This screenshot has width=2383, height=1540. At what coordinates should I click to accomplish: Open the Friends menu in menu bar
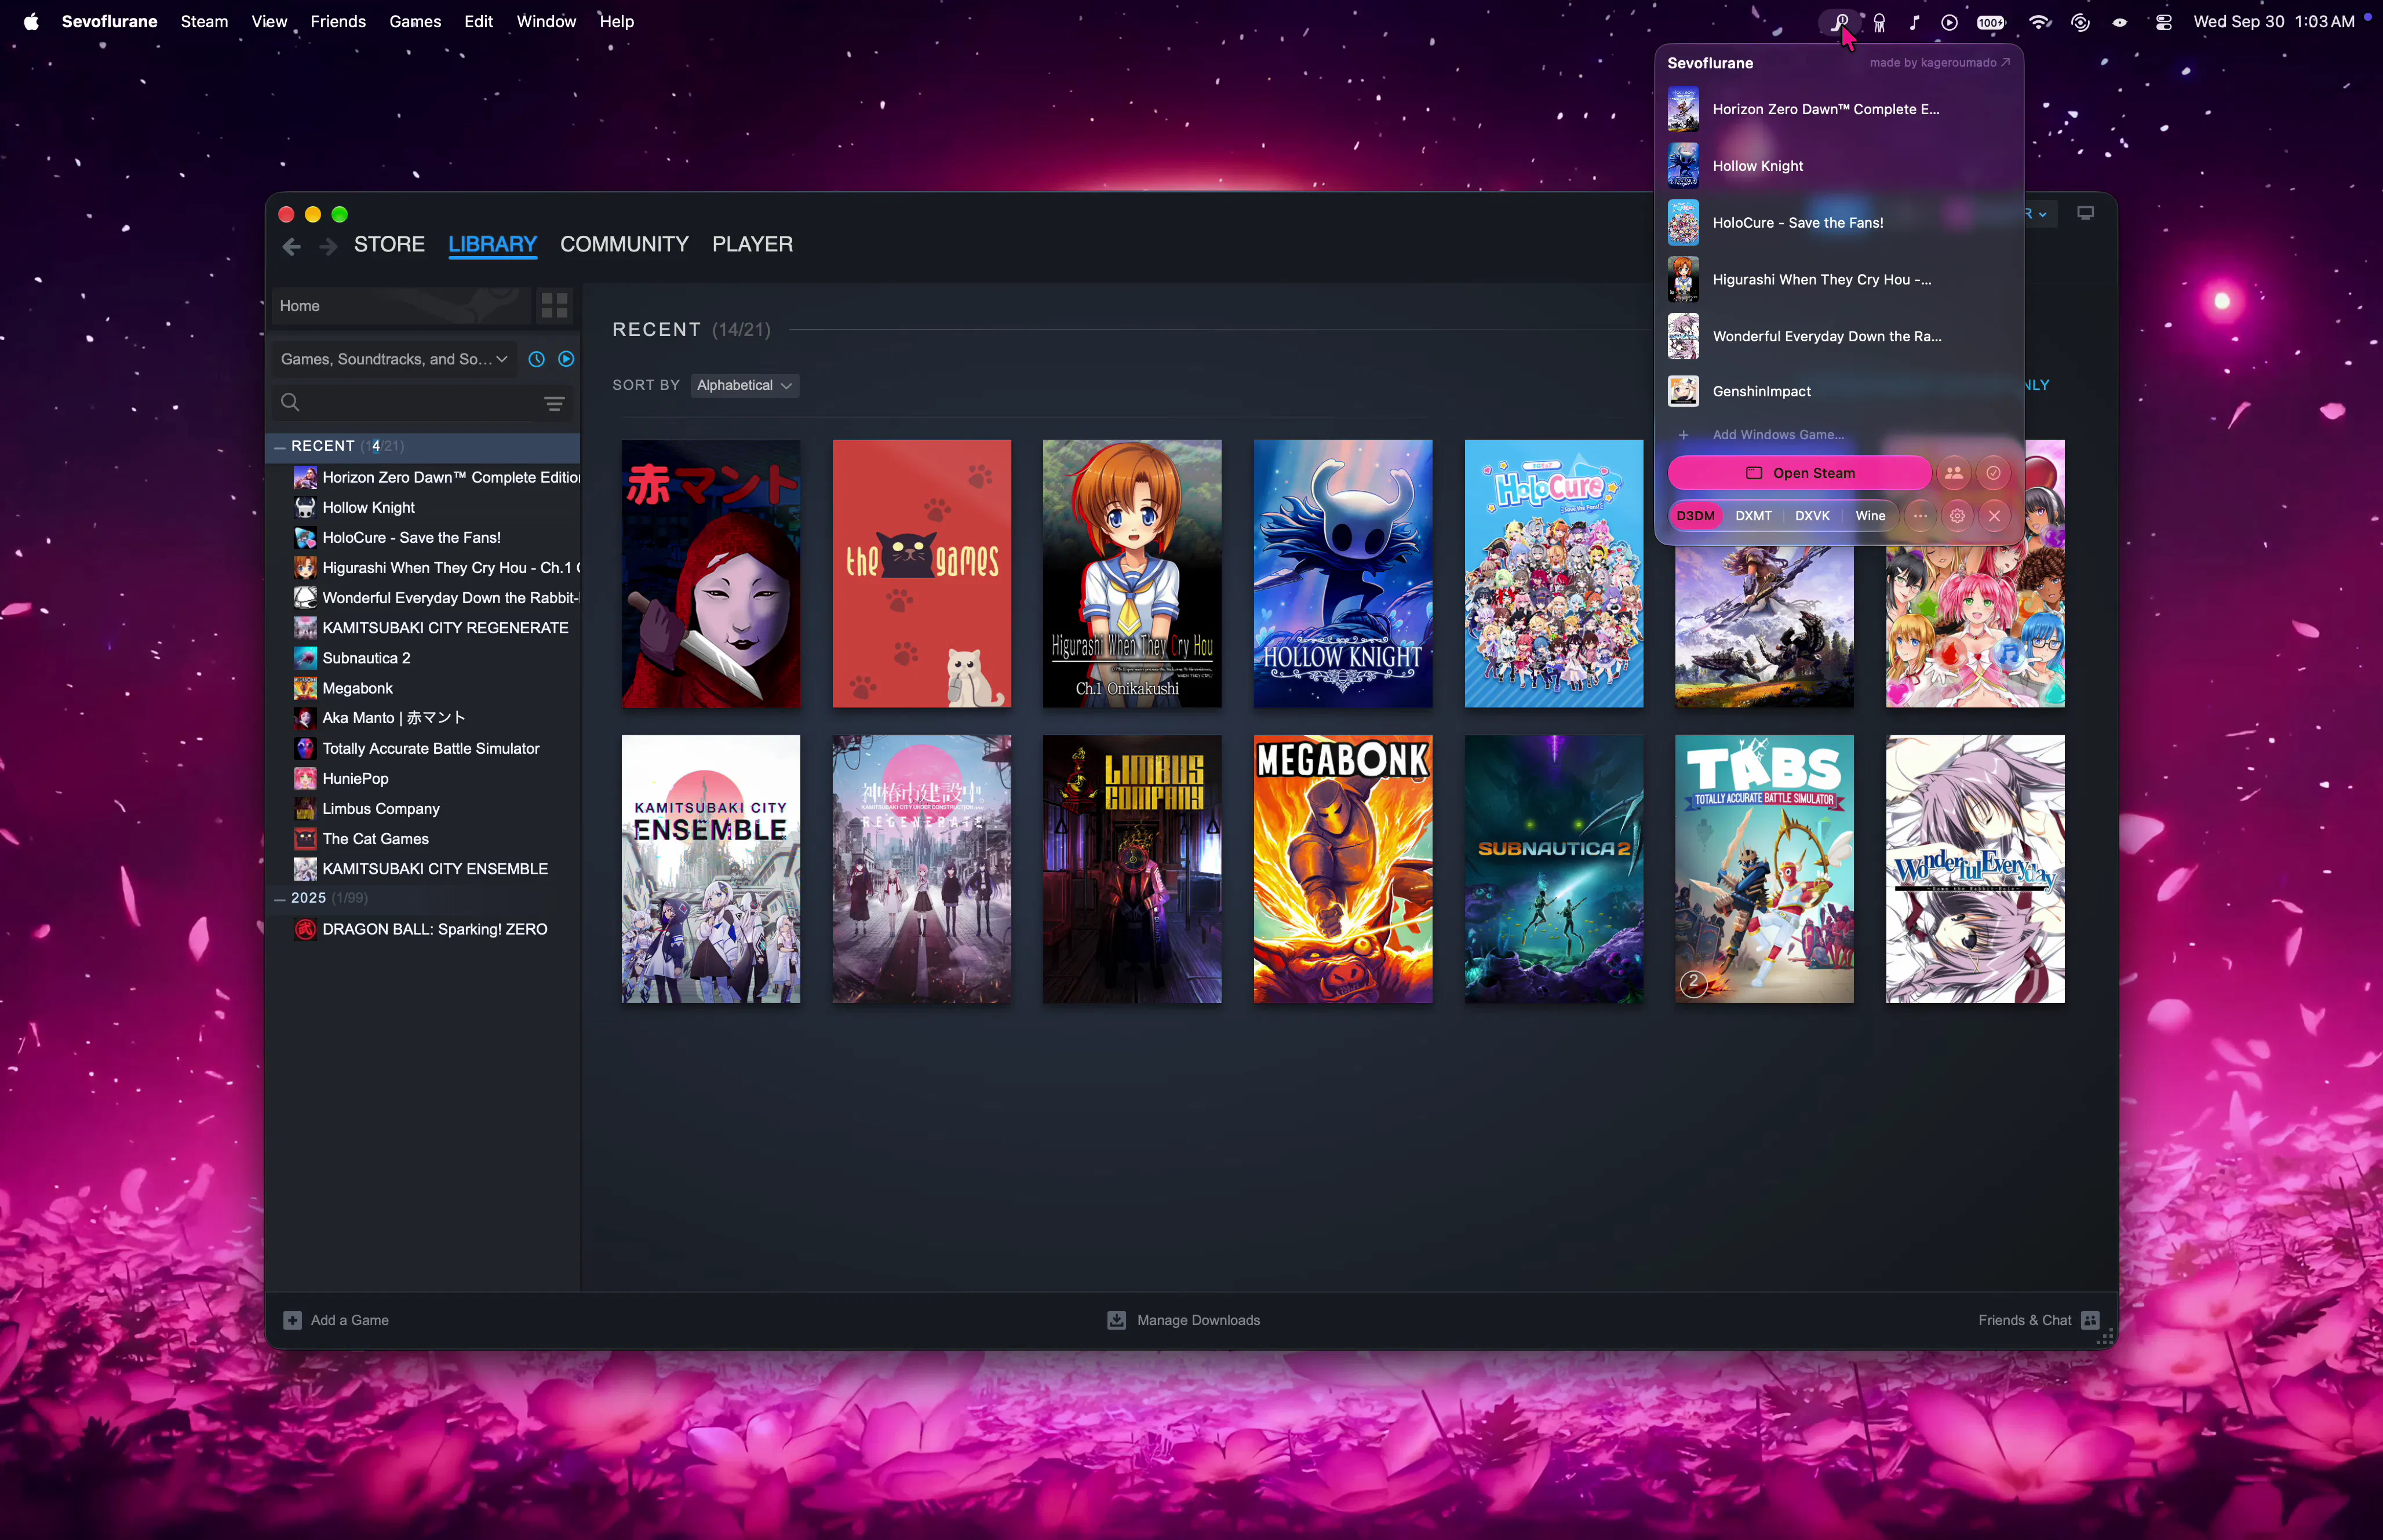click(338, 21)
